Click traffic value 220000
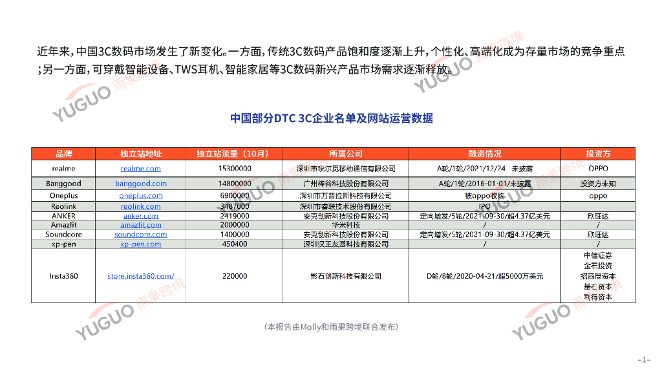 click(234, 276)
